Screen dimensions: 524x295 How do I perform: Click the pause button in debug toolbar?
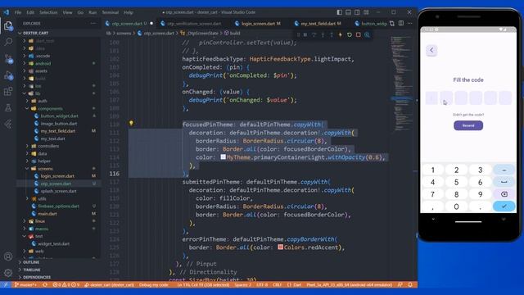(305, 34)
